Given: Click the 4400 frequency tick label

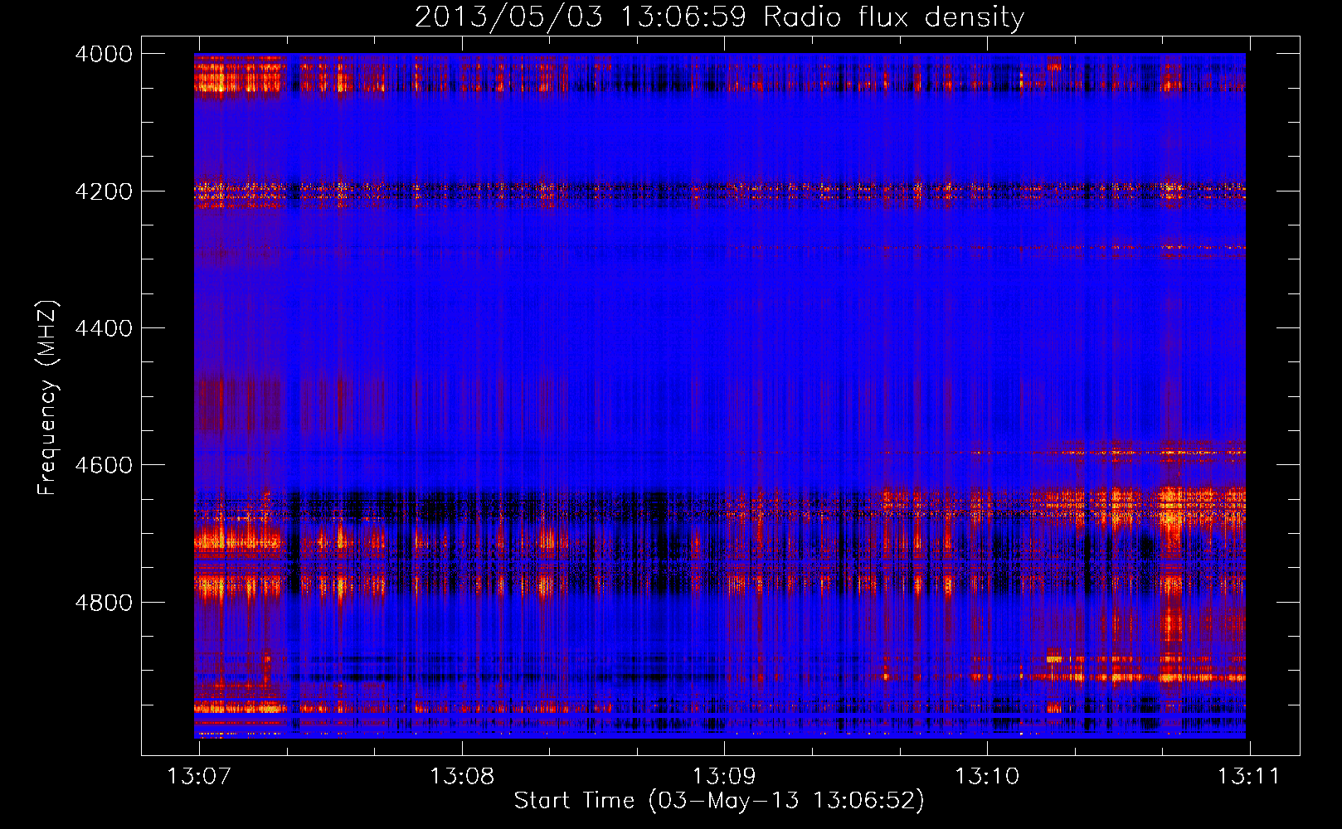Looking at the screenshot, I should [104, 328].
